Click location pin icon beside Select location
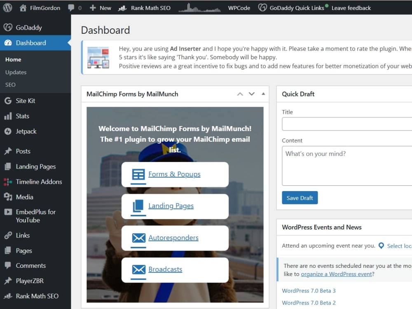This screenshot has width=412, height=309. pos(381,246)
